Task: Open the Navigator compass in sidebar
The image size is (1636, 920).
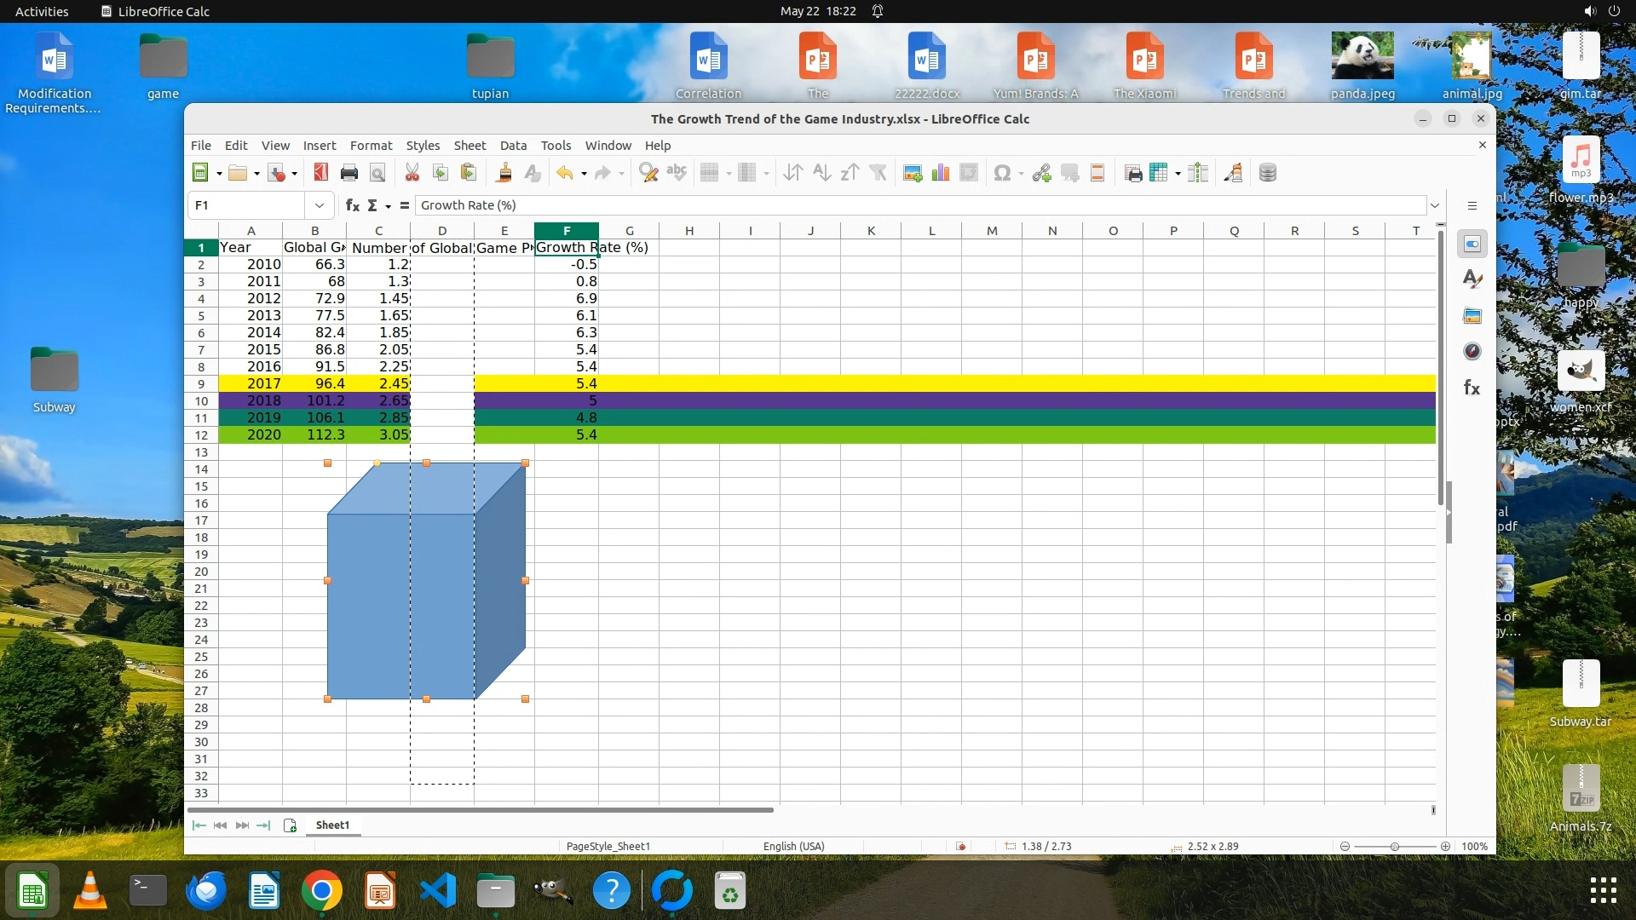Action: tap(1472, 352)
